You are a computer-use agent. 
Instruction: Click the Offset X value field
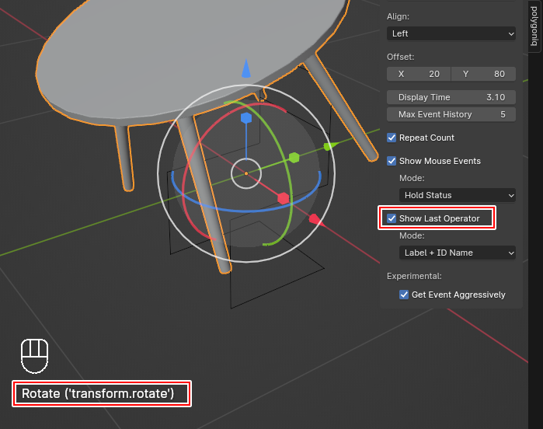pyautogui.click(x=419, y=74)
